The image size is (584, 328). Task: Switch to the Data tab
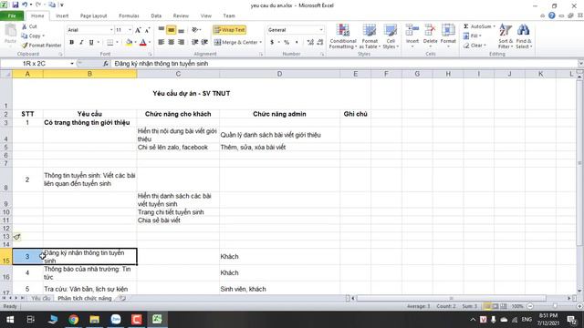coord(156,16)
